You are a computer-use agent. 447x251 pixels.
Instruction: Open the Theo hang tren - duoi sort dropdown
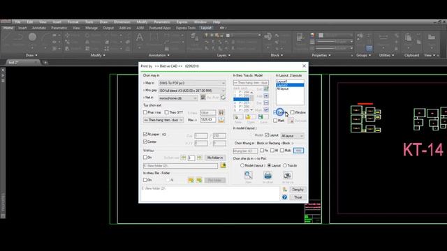click(x=163, y=120)
